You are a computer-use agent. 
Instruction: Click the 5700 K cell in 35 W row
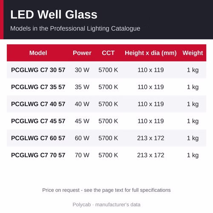point(108,87)
